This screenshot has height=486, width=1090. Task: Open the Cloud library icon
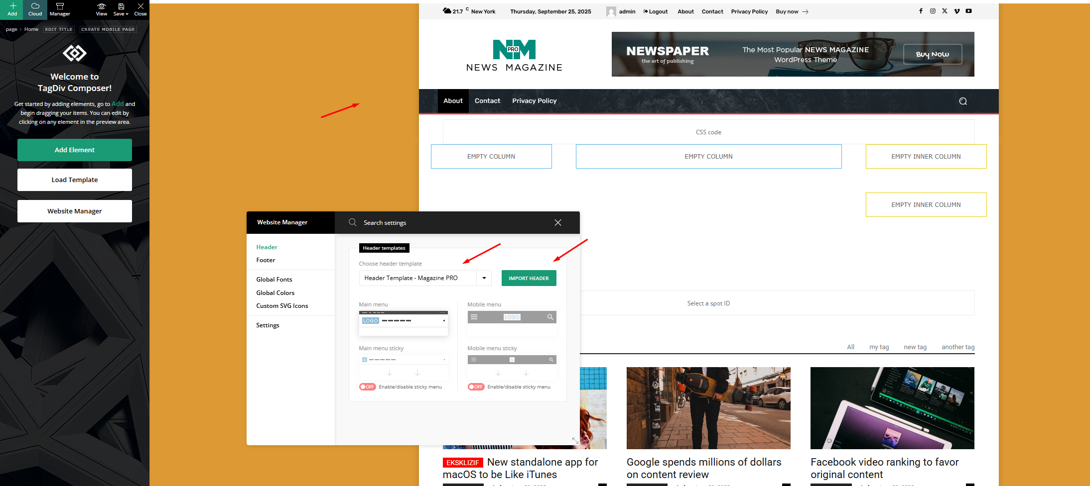coord(35,9)
